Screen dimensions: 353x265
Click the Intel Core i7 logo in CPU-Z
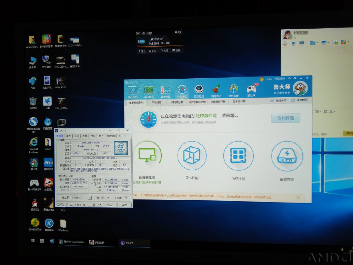[121, 148]
